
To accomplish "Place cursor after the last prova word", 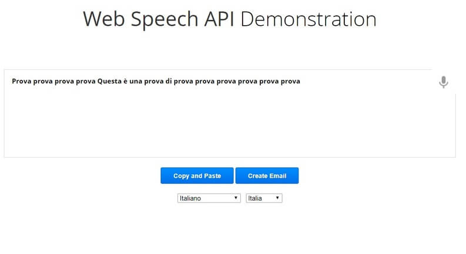I will (x=301, y=82).
